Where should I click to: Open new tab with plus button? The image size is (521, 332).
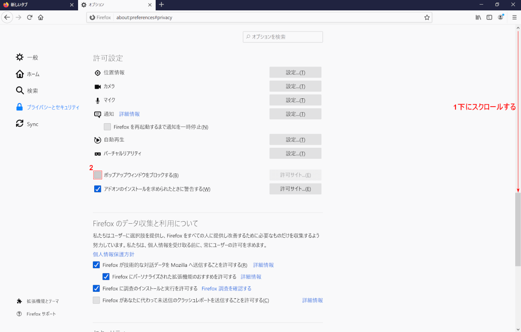[x=161, y=5]
